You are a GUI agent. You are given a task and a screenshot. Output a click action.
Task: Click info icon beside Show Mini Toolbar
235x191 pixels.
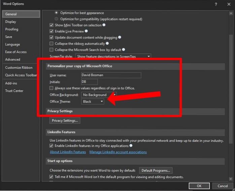click(104, 25)
